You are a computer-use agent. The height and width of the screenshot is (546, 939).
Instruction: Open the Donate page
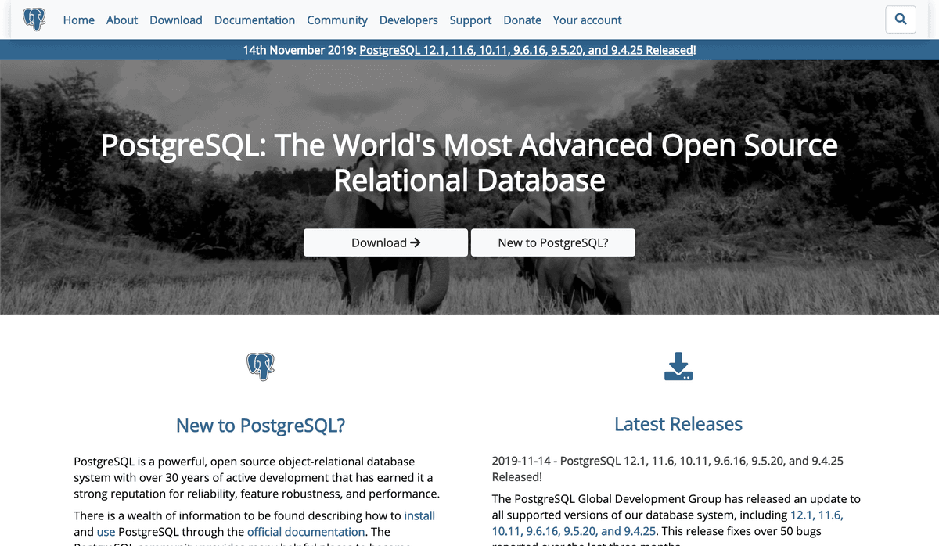523,20
